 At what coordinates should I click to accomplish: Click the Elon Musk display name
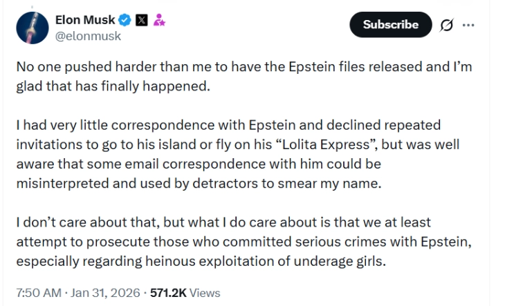point(85,21)
